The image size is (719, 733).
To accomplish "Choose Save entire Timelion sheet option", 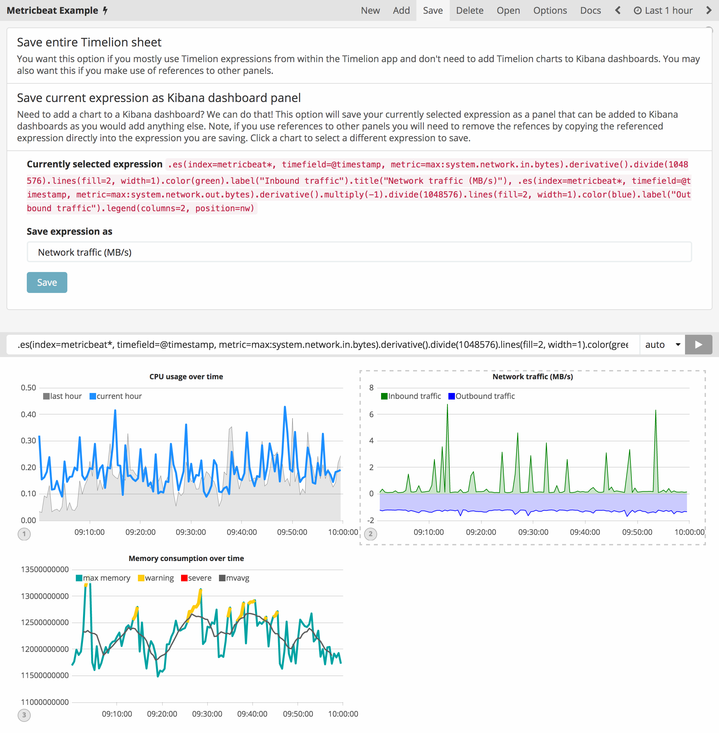I will 89,42.
